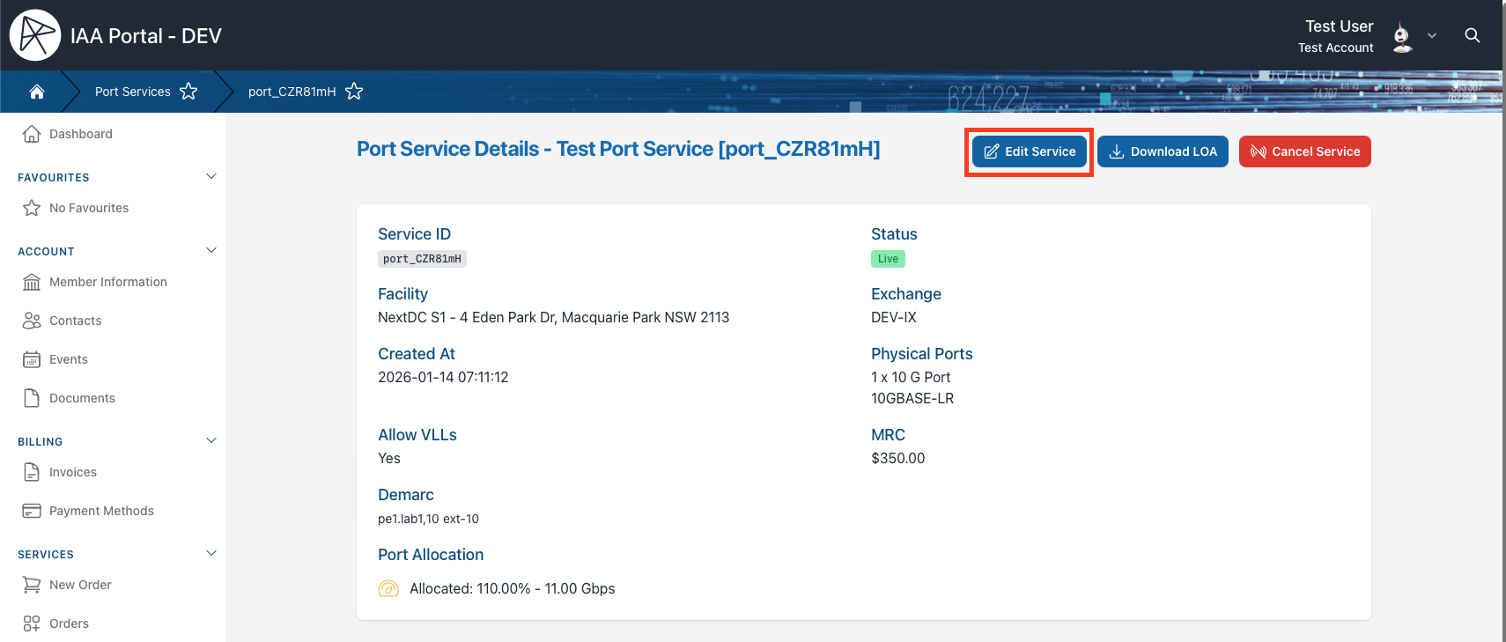The height and width of the screenshot is (642, 1506).
Task: Open Dashboard from the sidebar
Action: click(x=80, y=134)
